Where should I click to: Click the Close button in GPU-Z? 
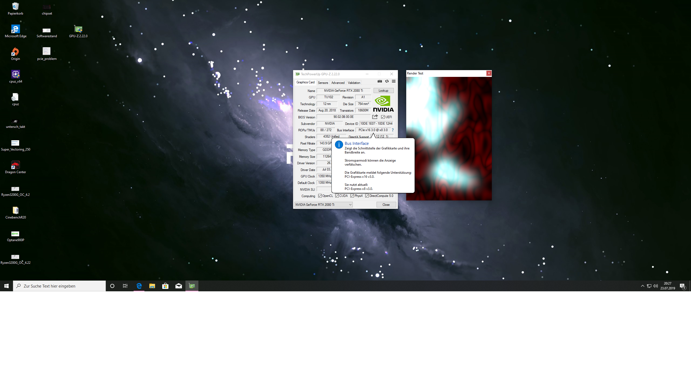click(x=386, y=205)
